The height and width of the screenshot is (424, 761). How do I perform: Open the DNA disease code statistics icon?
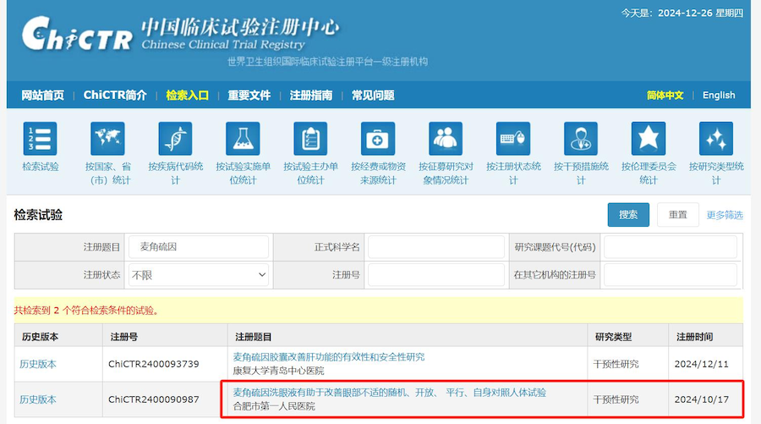(x=175, y=139)
